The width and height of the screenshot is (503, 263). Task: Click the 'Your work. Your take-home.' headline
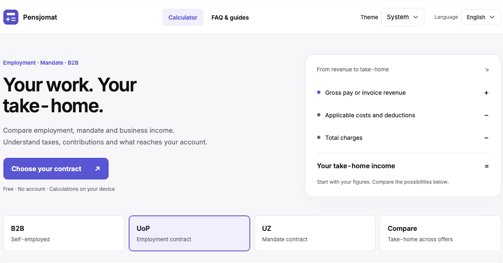(70, 95)
